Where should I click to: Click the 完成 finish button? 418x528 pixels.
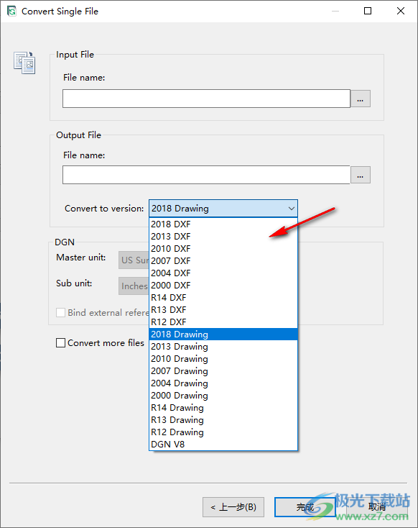click(x=305, y=507)
